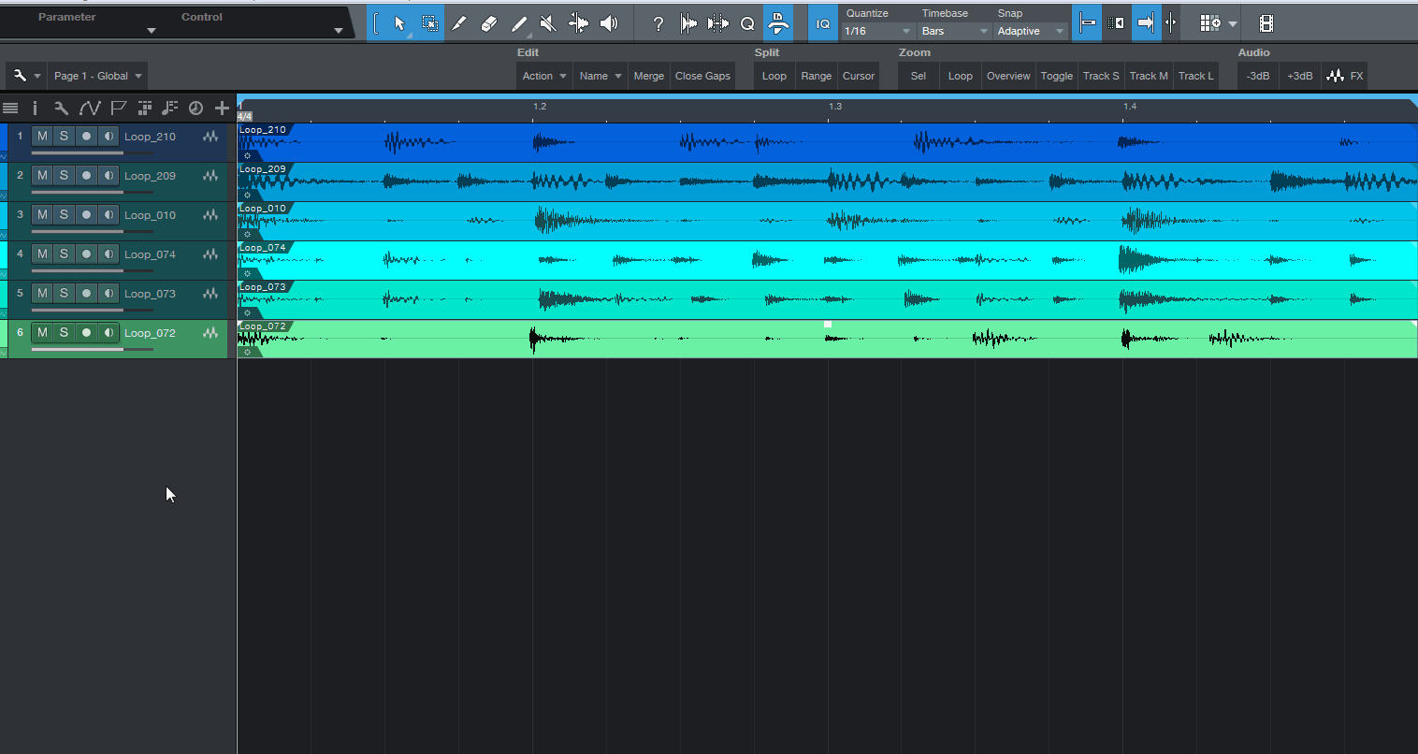The height and width of the screenshot is (754, 1418).
Task: Open the tempo track clock icon
Action: [x=195, y=108]
